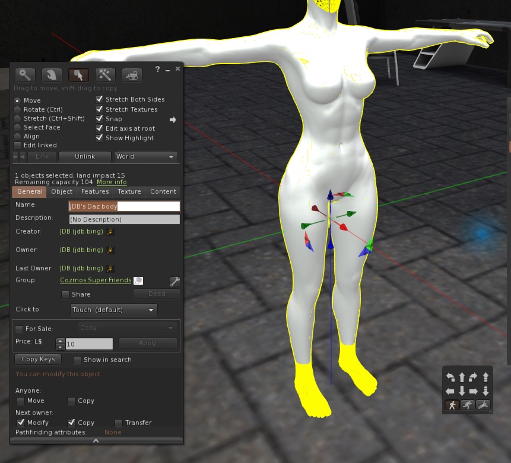Select next linked part arrow
Screen dimensions: 511x463
22,157
